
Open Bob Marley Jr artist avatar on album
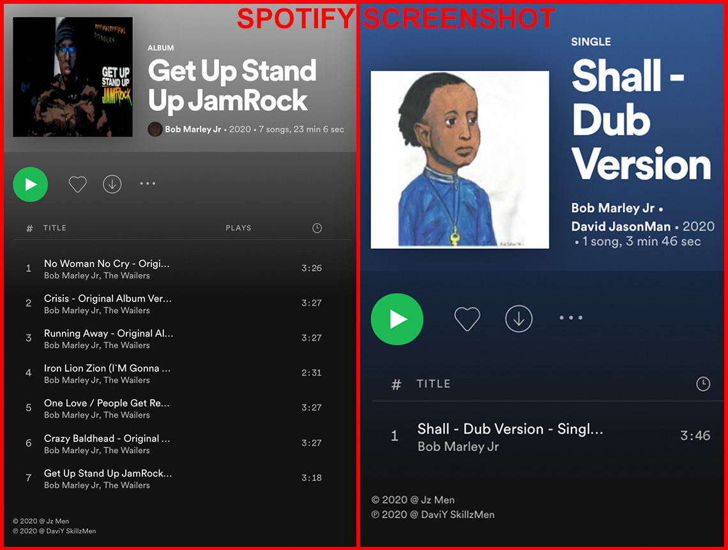pos(155,129)
